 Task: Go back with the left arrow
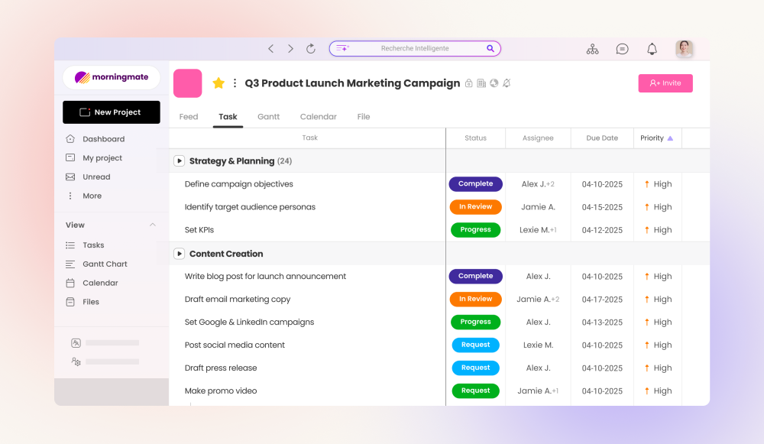point(271,48)
